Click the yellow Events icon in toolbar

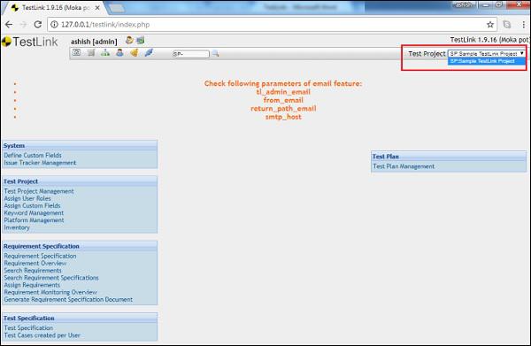click(x=135, y=52)
